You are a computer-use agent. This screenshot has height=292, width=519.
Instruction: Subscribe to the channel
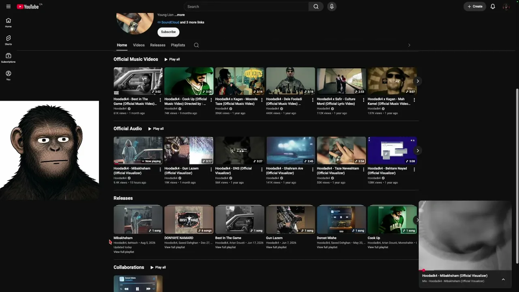point(168,32)
